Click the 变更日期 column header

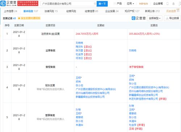click(19, 25)
